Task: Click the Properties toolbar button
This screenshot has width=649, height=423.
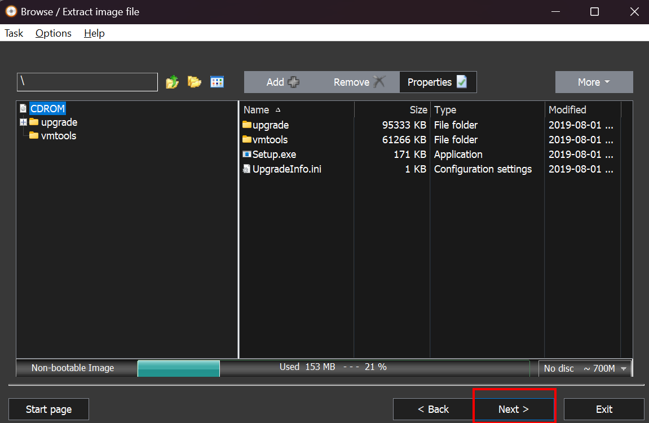Action: 438,82
